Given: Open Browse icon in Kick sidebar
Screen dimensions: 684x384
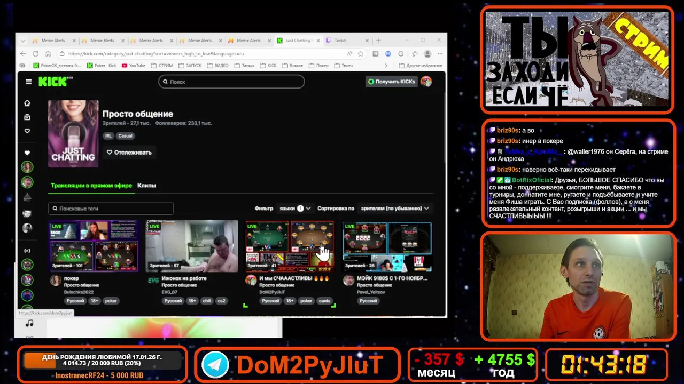Looking at the screenshot, I should pos(27,117).
